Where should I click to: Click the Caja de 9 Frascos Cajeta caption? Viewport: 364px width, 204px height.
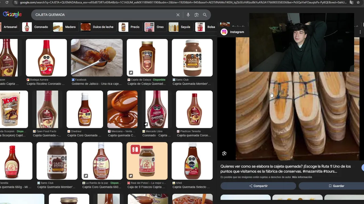click(146, 187)
